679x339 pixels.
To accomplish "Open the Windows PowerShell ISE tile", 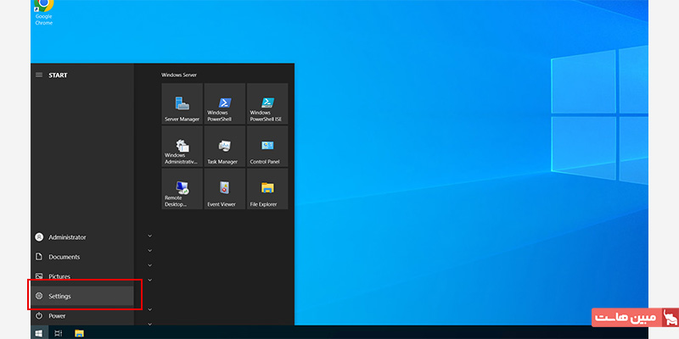I will [x=267, y=104].
